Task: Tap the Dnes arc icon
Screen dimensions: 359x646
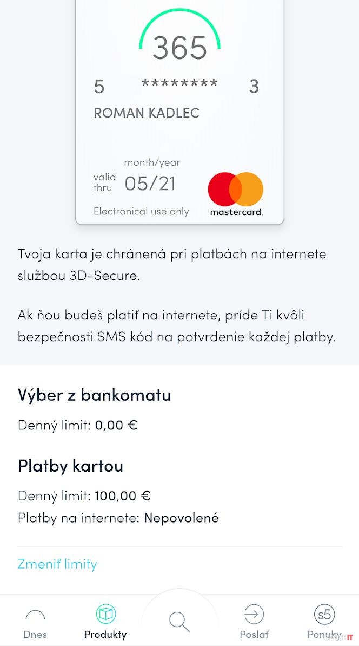Action: point(35,615)
